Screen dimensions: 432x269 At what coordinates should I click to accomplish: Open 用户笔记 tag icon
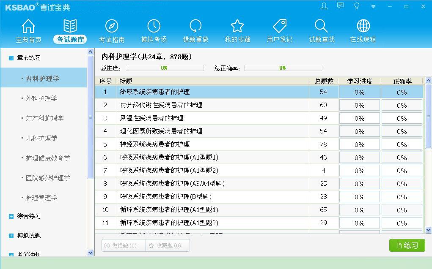[x=280, y=27]
